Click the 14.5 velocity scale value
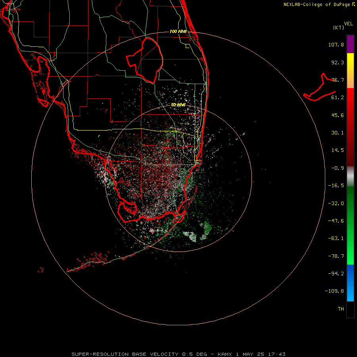This screenshot has height=357, width=357. (x=338, y=150)
